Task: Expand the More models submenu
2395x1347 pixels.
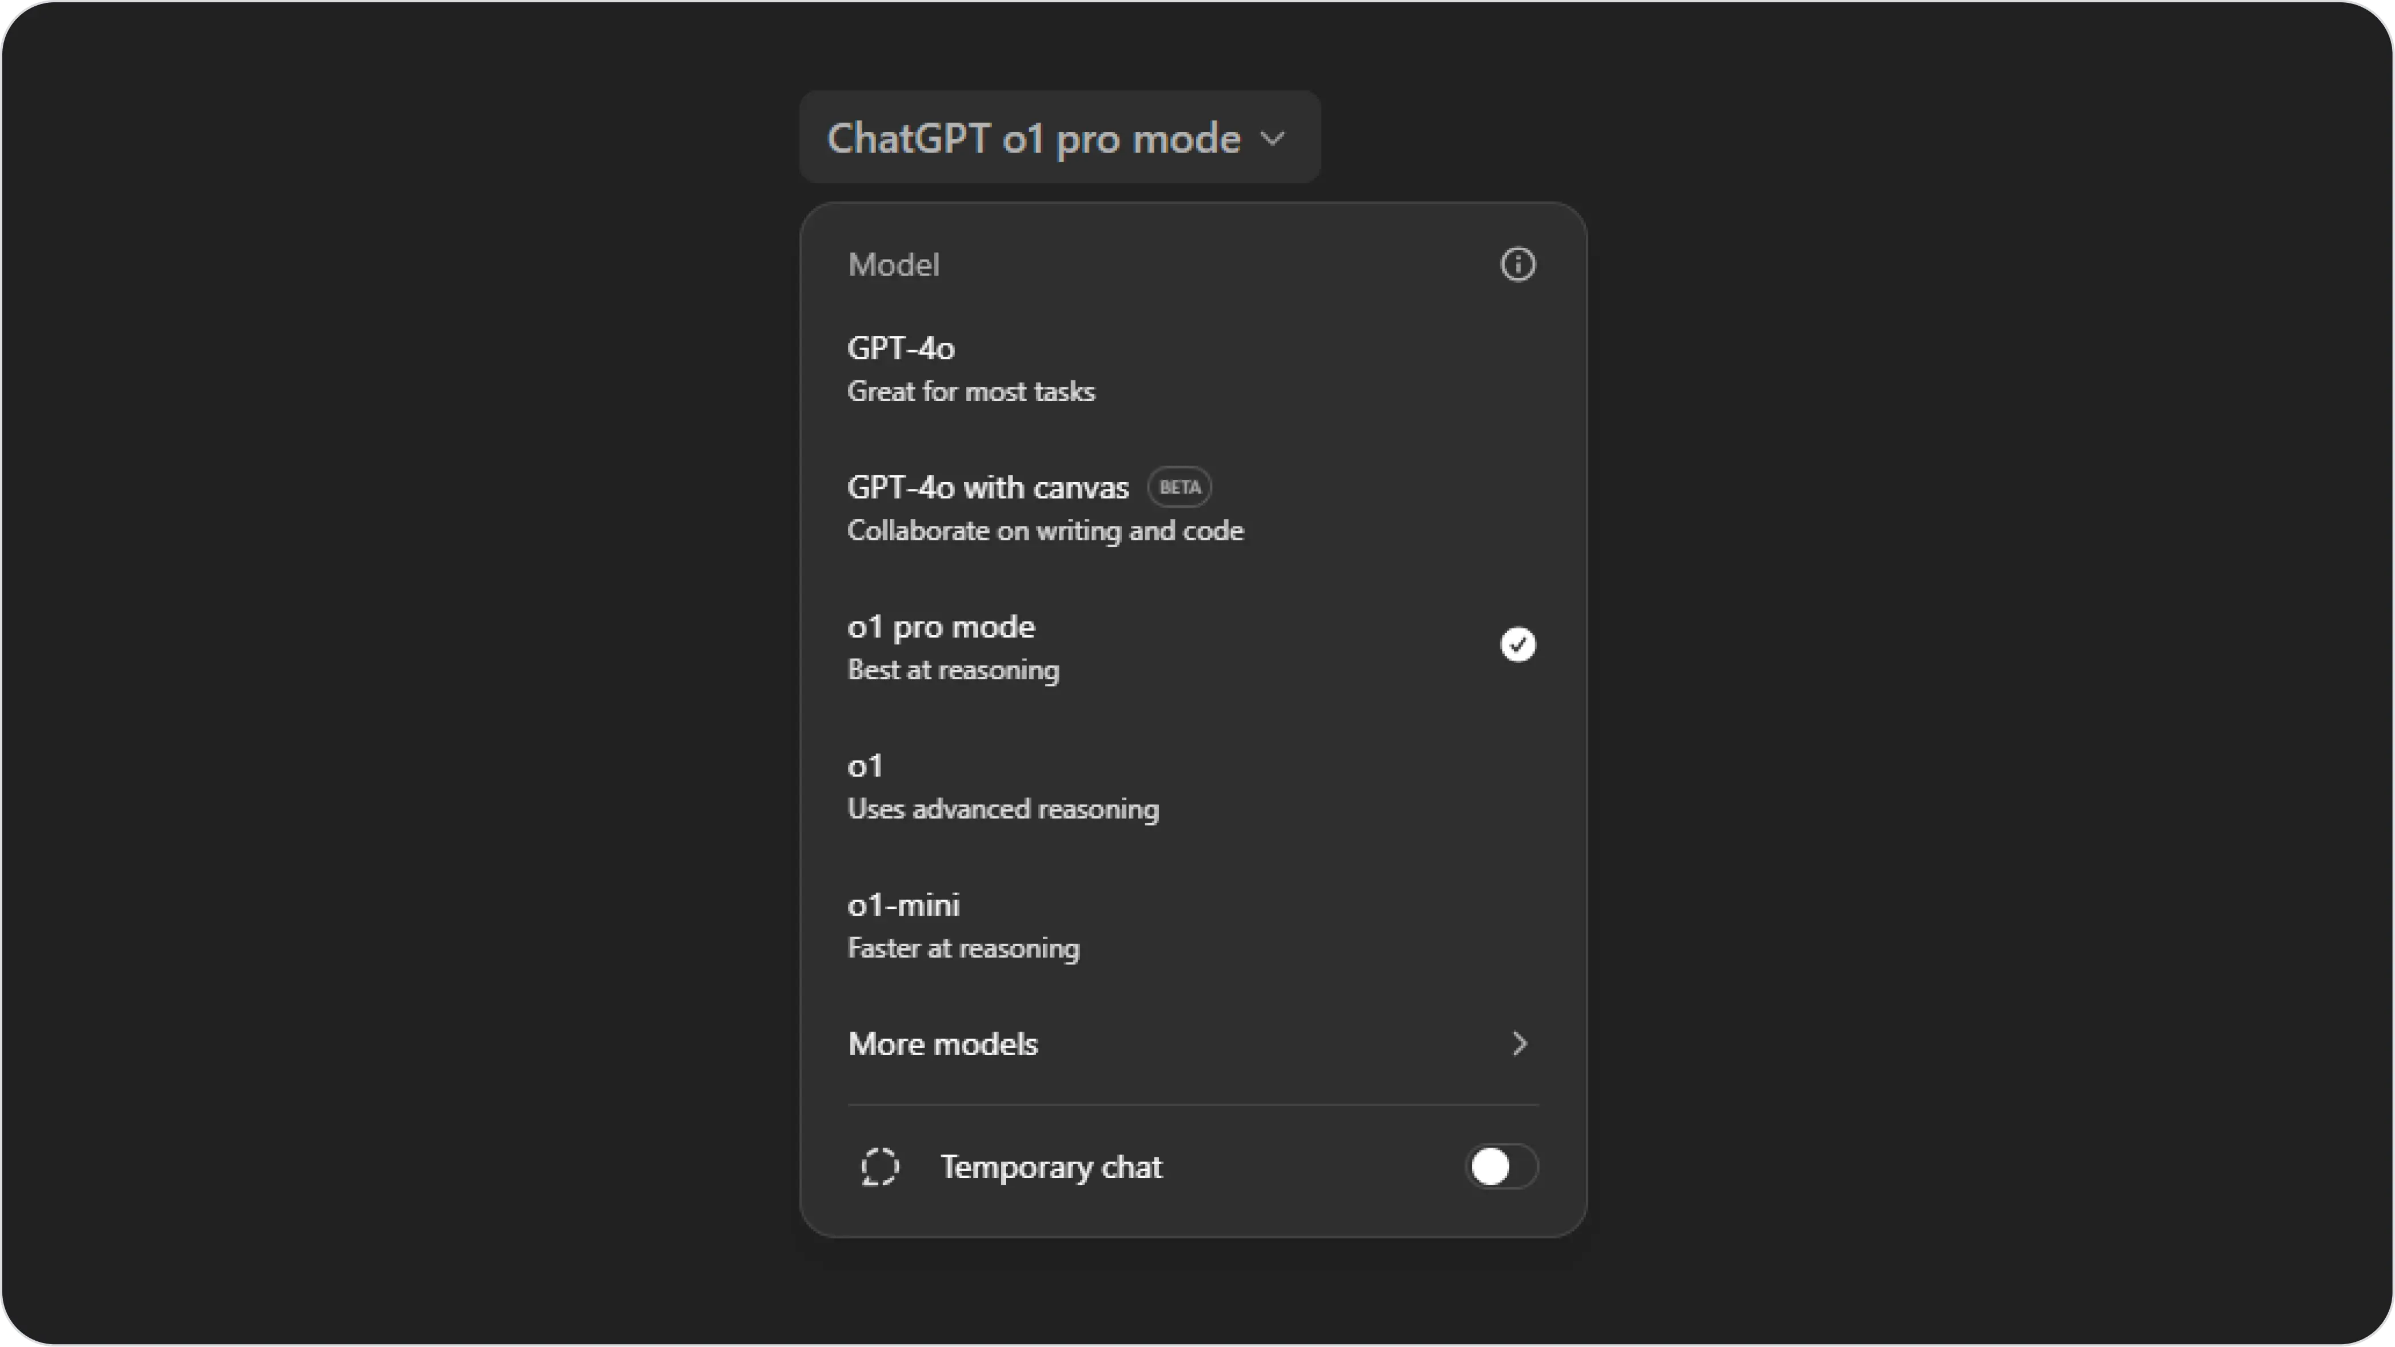Action: pyautogui.click(x=1193, y=1044)
